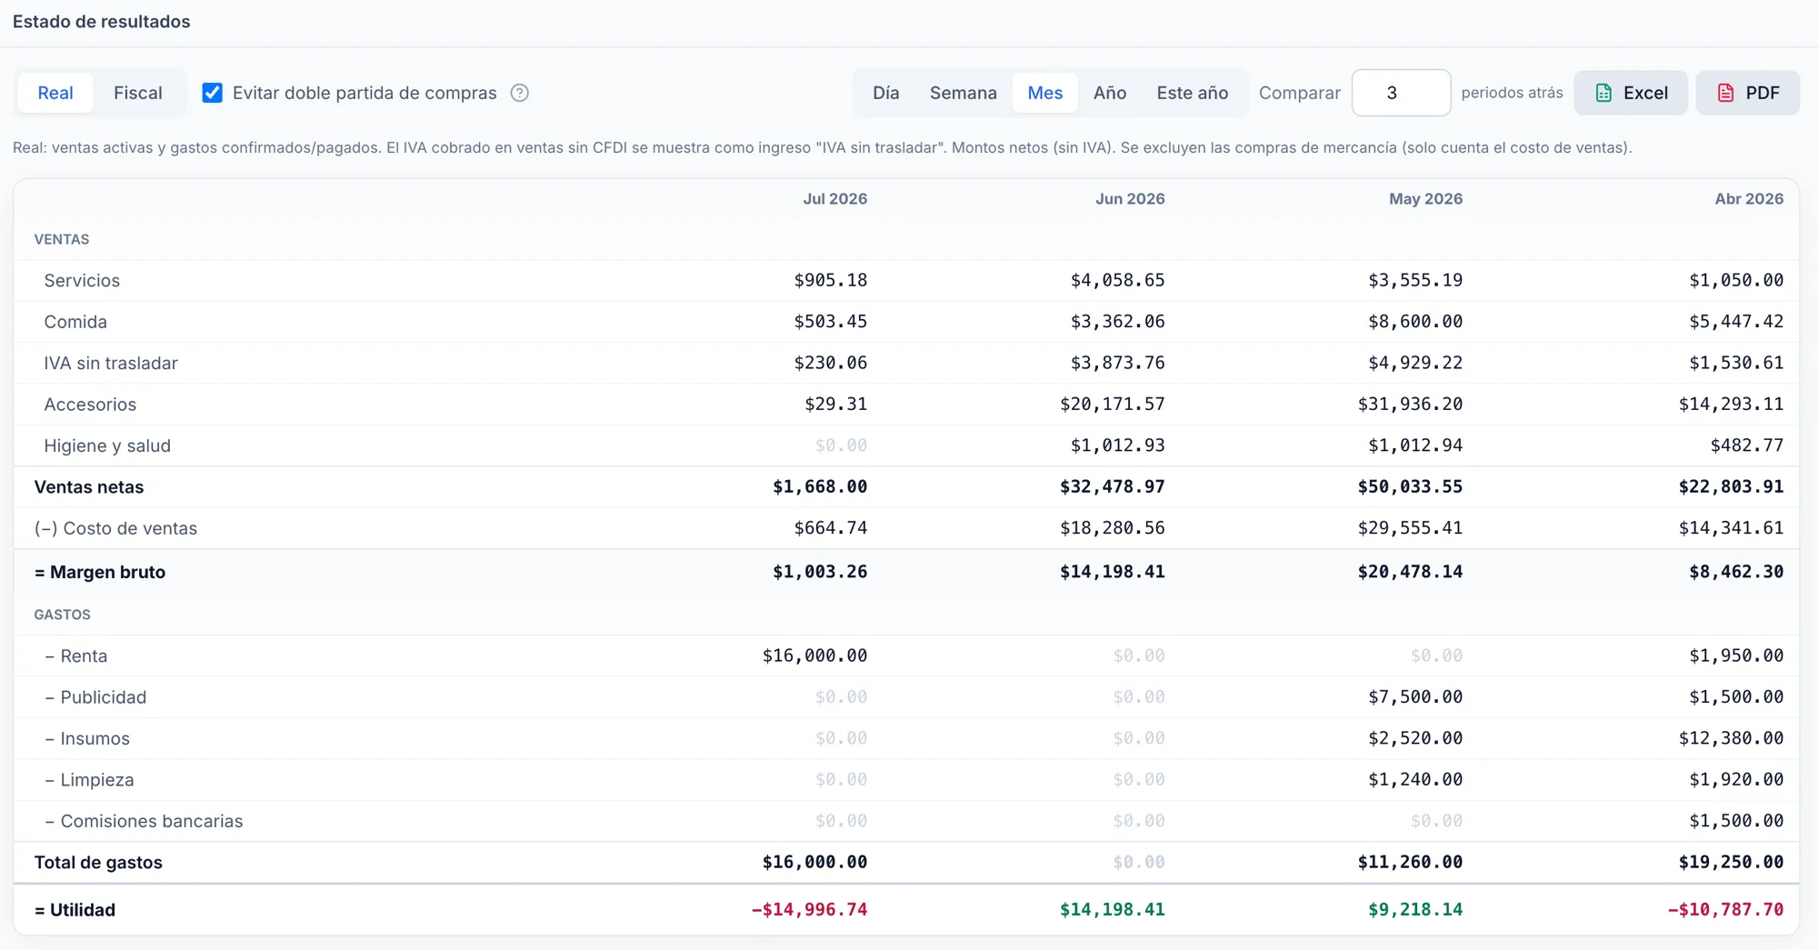
Task: Click the $16,000.00 Renta value
Action: tap(814, 656)
